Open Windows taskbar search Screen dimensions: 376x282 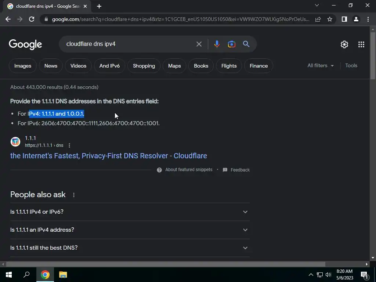(x=26, y=275)
